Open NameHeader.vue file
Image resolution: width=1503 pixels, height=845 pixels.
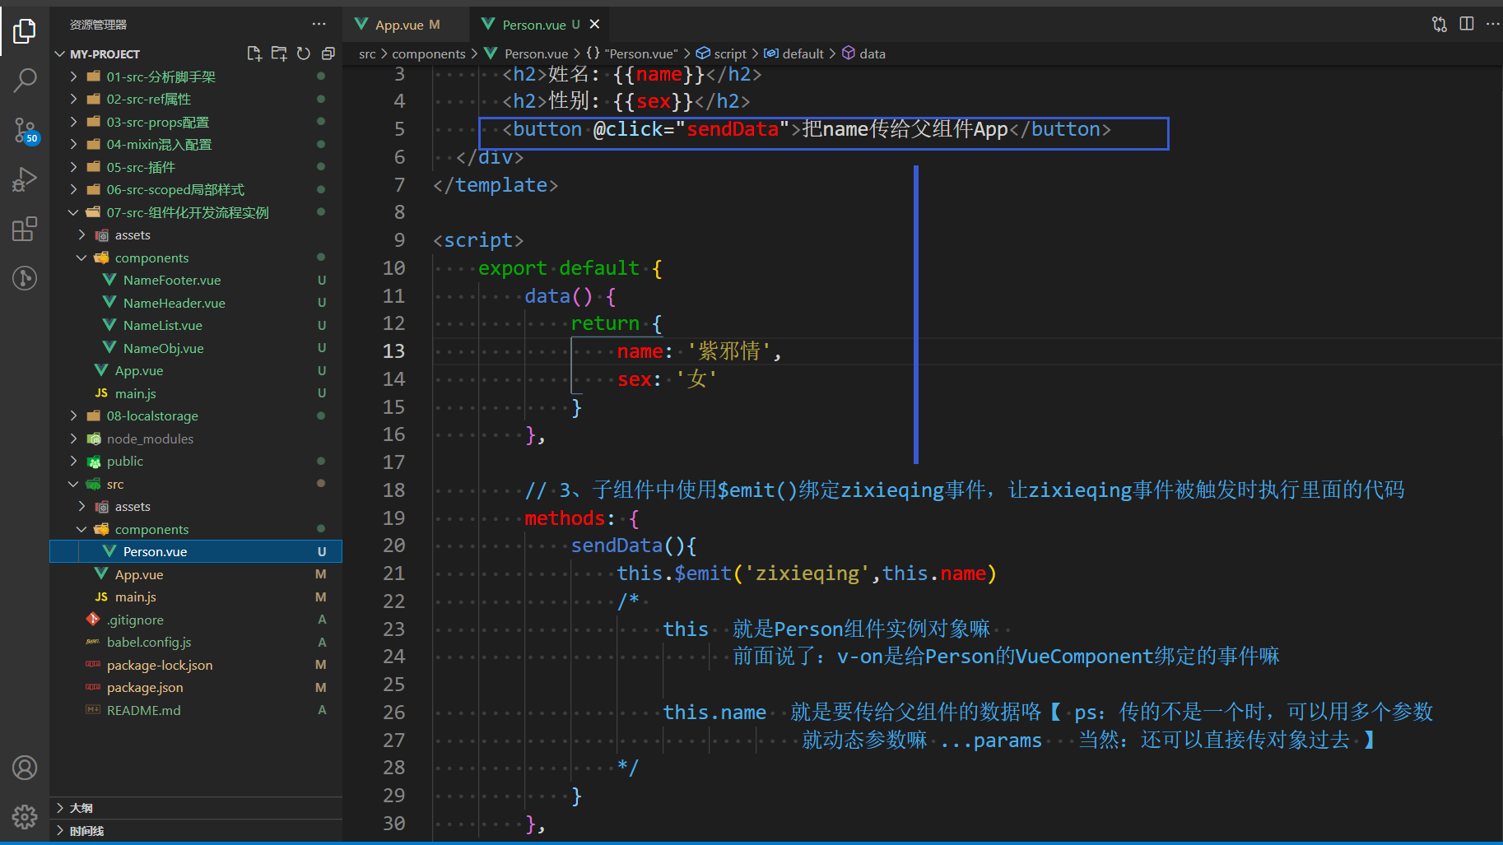click(x=196, y=303)
